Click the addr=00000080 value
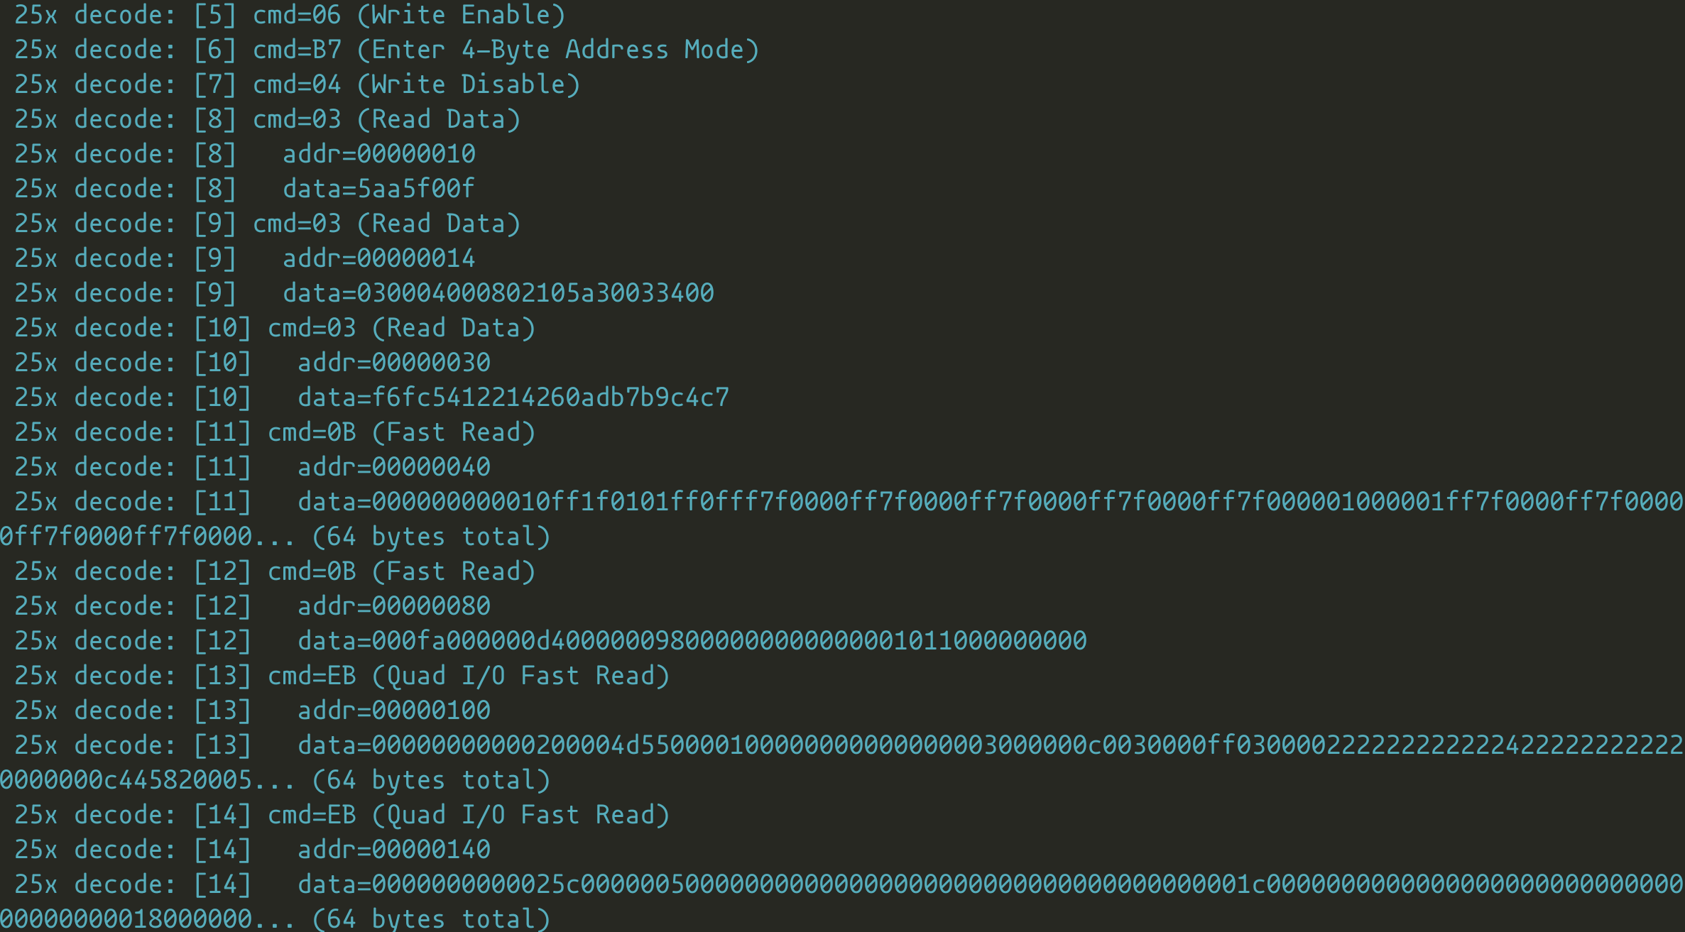The width and height of the screenshot is (1685, 932). coord(394,606)
